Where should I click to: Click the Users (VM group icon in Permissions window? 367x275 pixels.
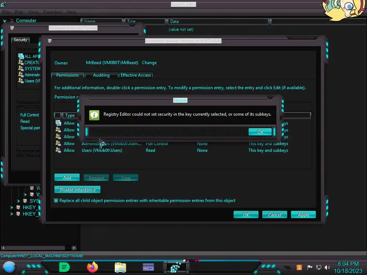(x=21, y=81)
